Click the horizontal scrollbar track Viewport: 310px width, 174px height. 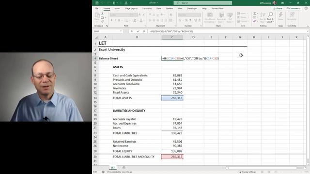(266, 168)
